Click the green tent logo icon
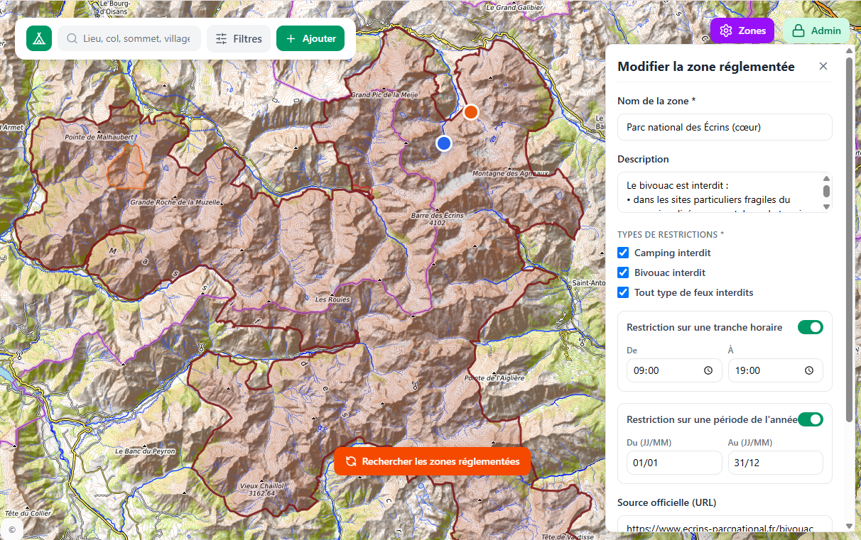The width and height of the screenshot is (861, 540). tap(39, 38)
